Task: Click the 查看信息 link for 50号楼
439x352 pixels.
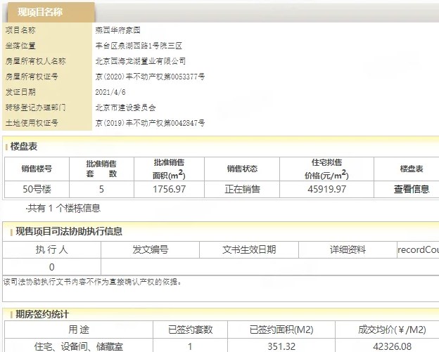Action: pyautogui.click(x=411, y=189)
